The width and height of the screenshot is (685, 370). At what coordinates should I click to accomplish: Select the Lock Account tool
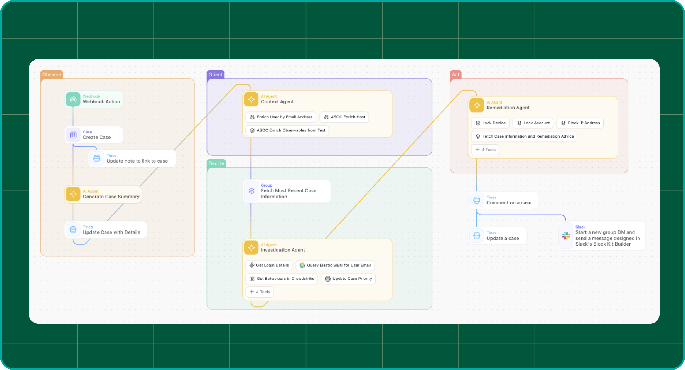tap(533, 123)
